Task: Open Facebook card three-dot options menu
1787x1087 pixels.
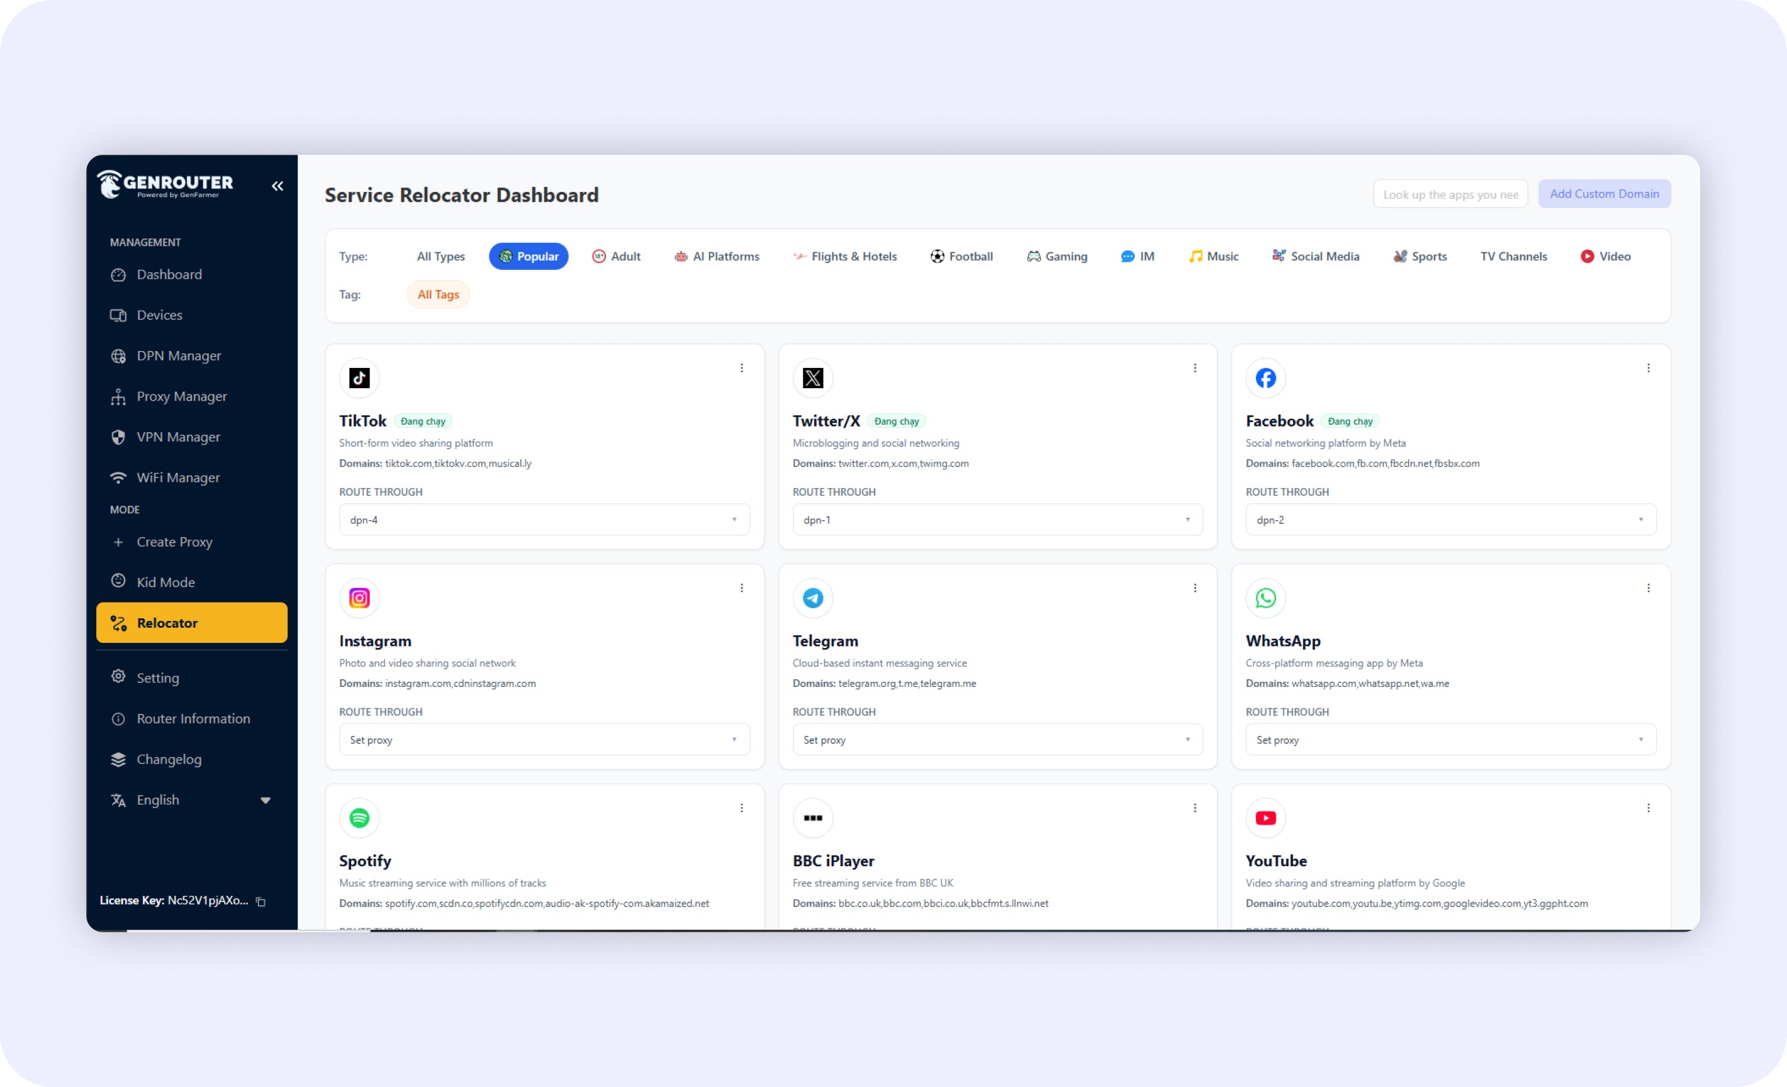Action: pyautogui.click(x=1648, y=367)
